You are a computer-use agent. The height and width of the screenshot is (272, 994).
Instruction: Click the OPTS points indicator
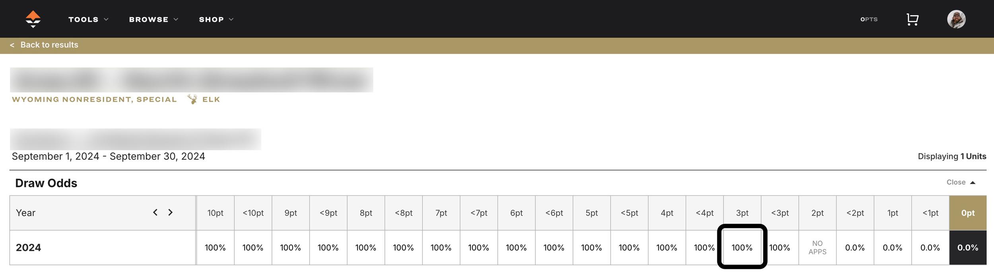[869, 19]
